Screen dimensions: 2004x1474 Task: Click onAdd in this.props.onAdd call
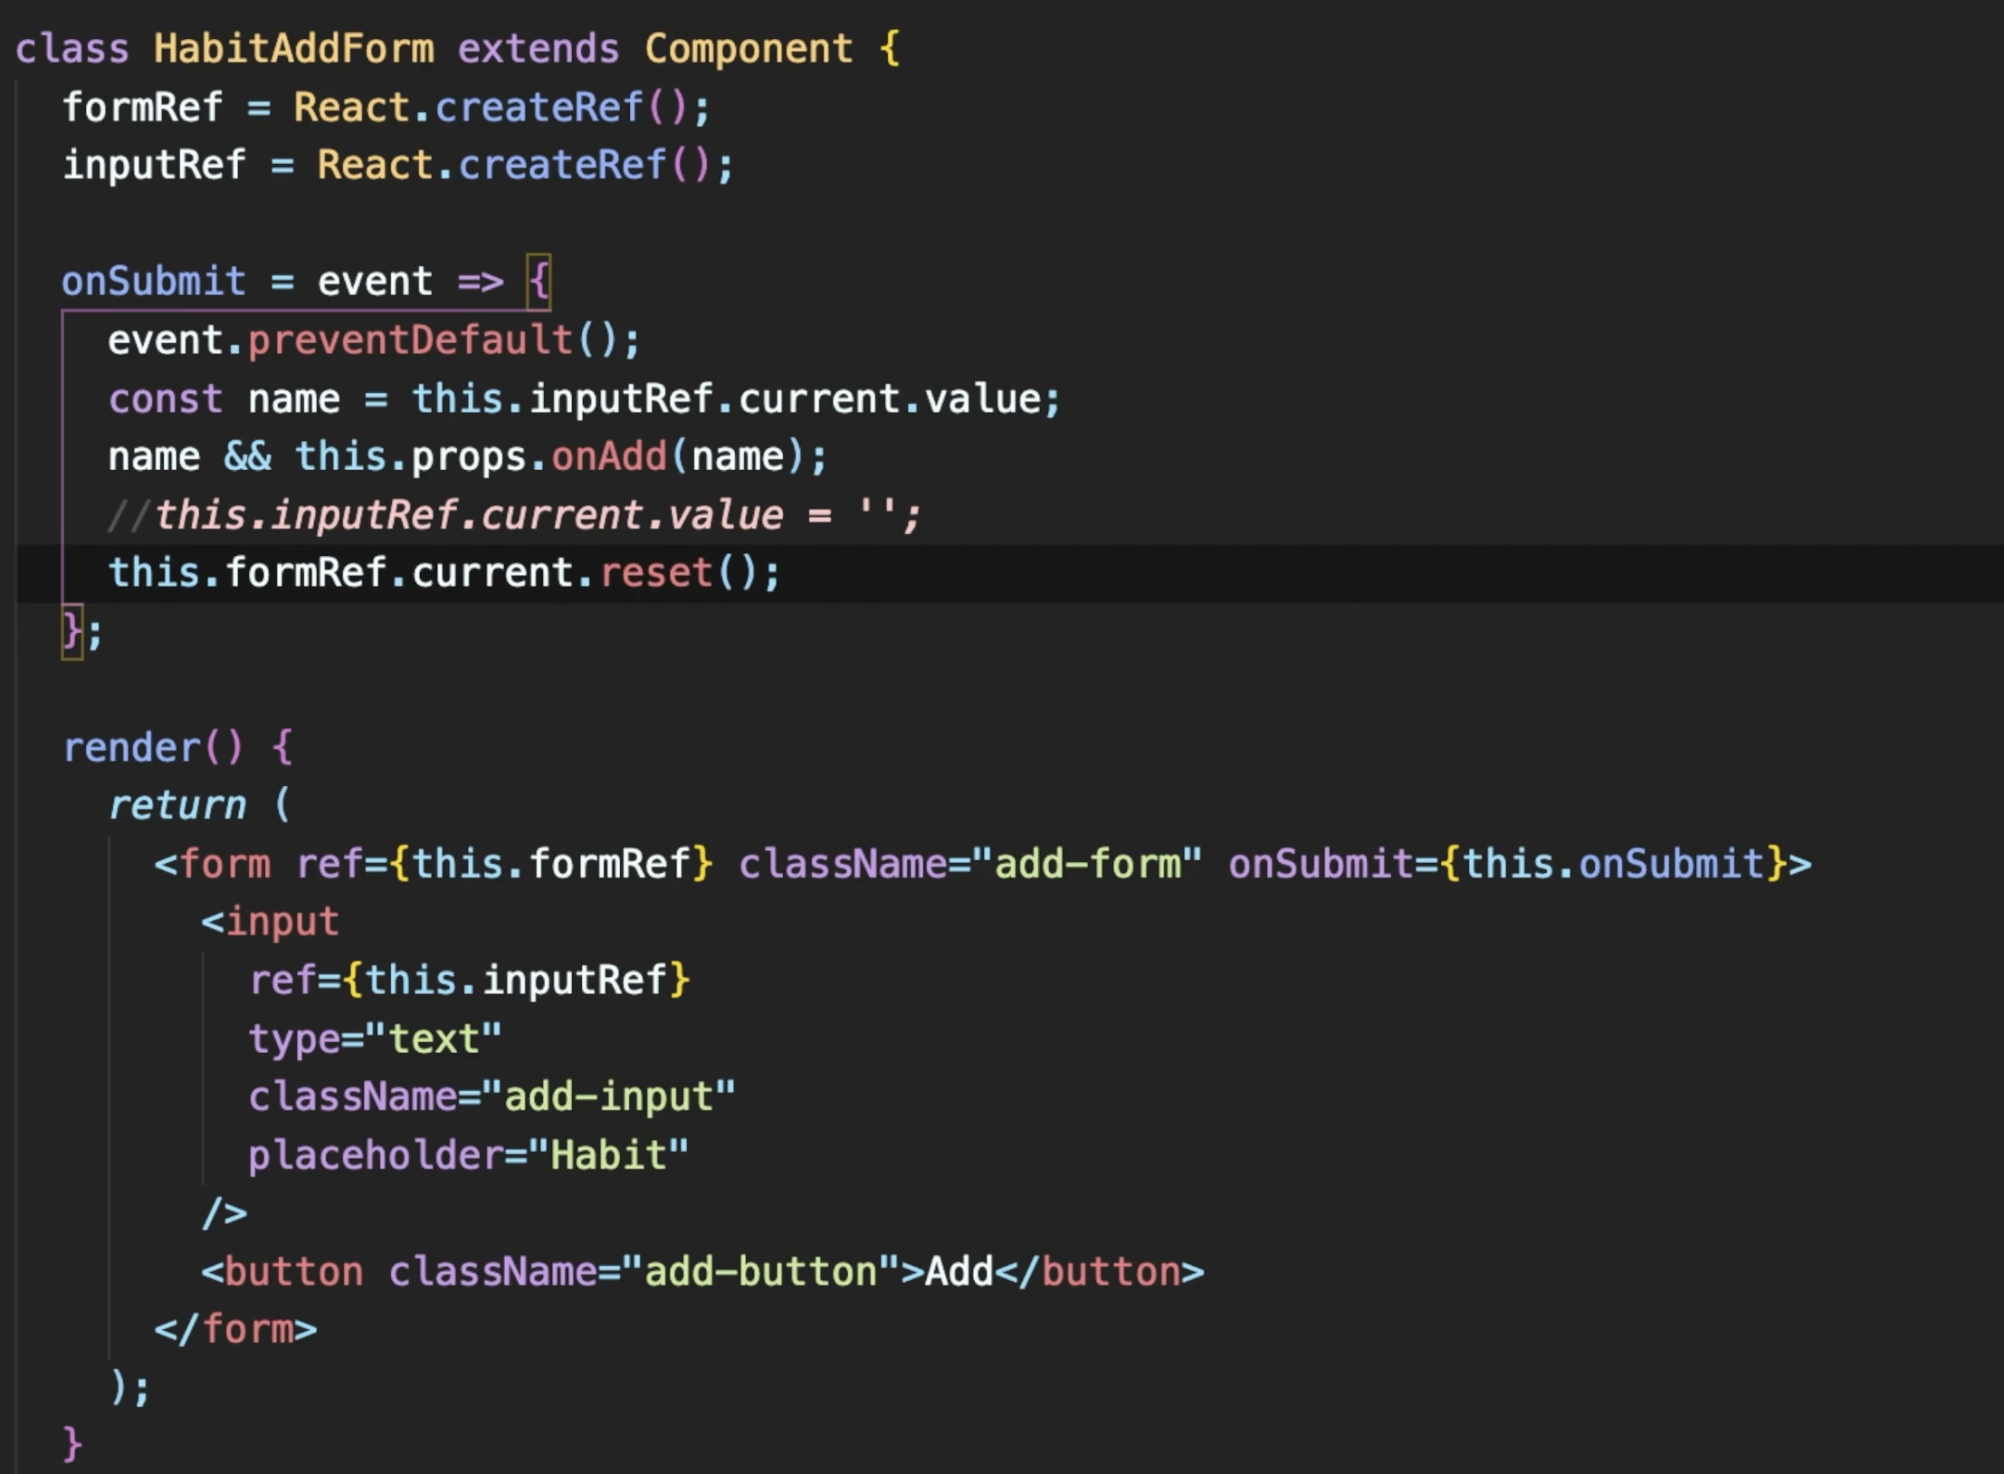(608, 456)
